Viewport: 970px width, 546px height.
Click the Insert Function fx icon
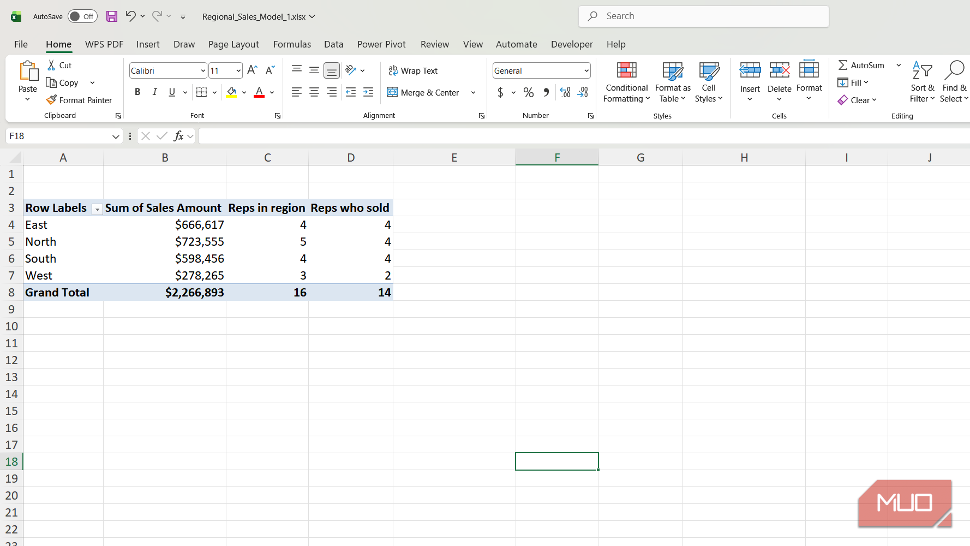tap(178, 136)
